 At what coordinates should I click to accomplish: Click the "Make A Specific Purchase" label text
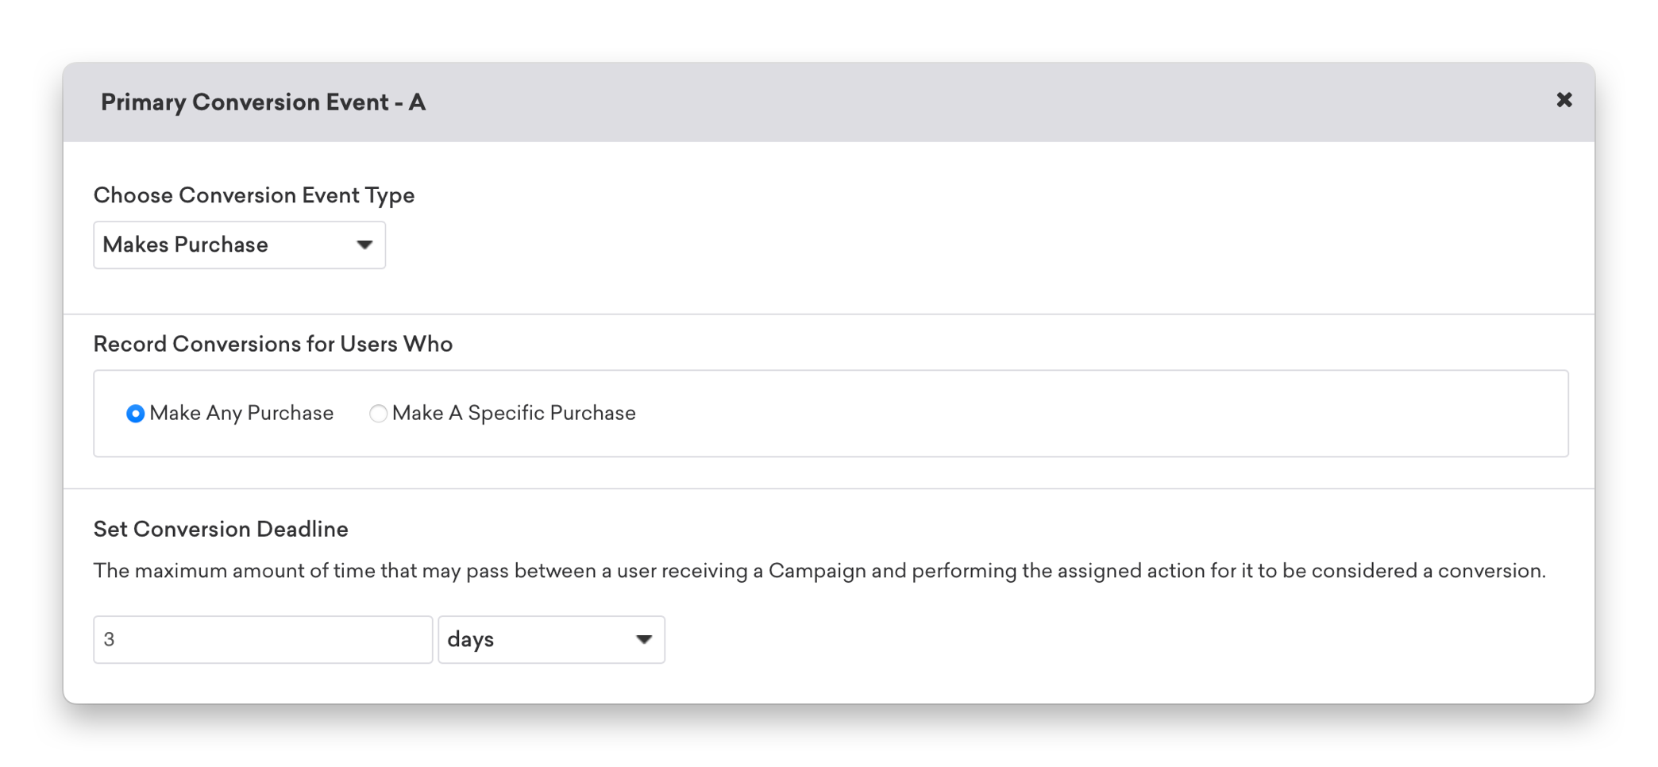(x=514, y=413)
